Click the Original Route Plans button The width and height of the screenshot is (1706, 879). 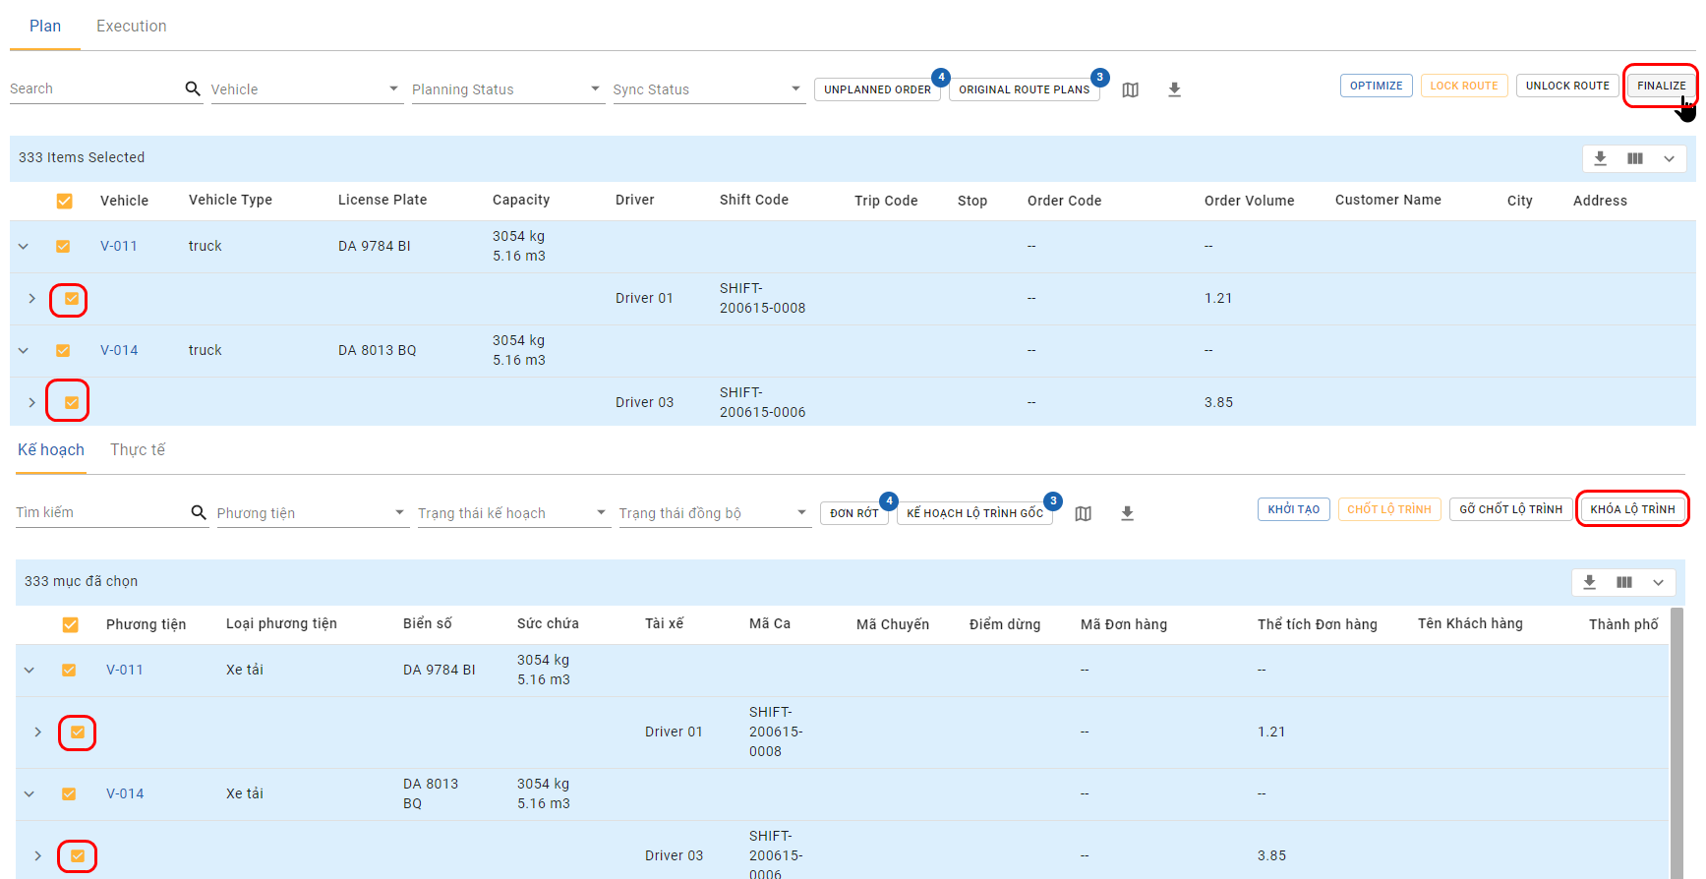(1025, 89)
